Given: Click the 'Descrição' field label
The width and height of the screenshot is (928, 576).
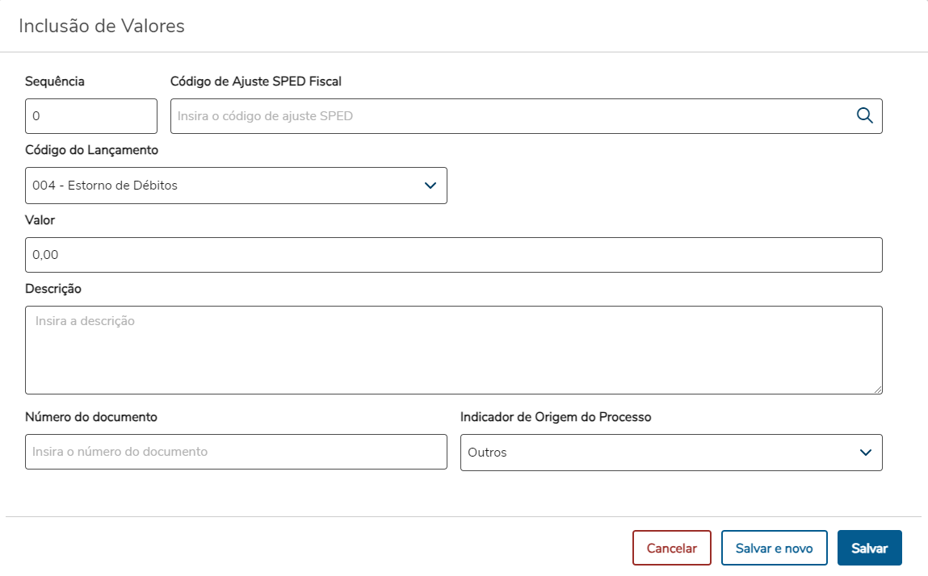Looking at the screenshot, I should click(53, 289).
